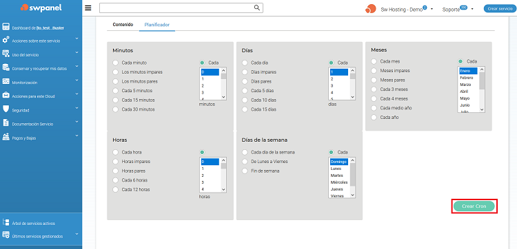Screen dimensions: 517x249
Task: Select Cada 15 minutos option
Action: pos(115,100)
